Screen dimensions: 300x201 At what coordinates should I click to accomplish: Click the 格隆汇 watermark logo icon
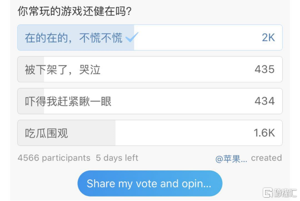[268, 193]
